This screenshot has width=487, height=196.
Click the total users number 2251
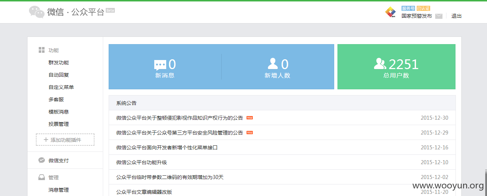click(404, 65)
